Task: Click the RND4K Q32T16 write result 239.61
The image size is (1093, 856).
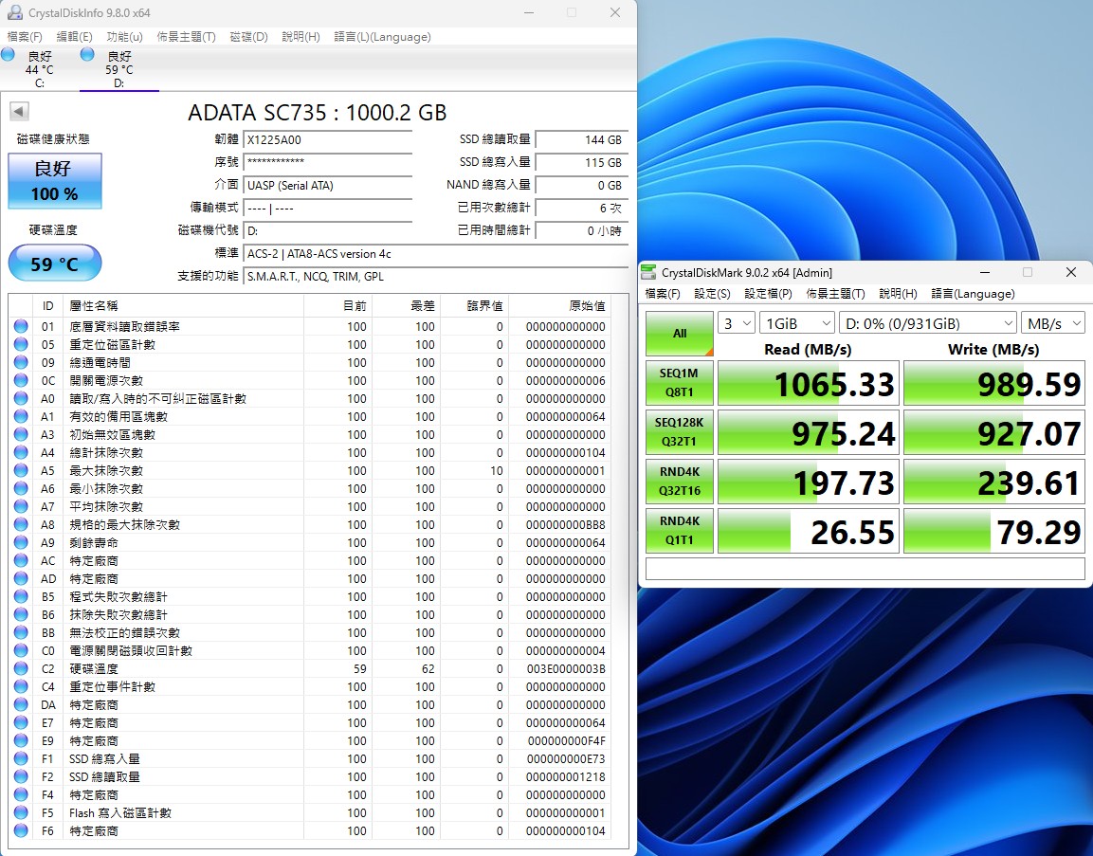Action: coord(994,481)
